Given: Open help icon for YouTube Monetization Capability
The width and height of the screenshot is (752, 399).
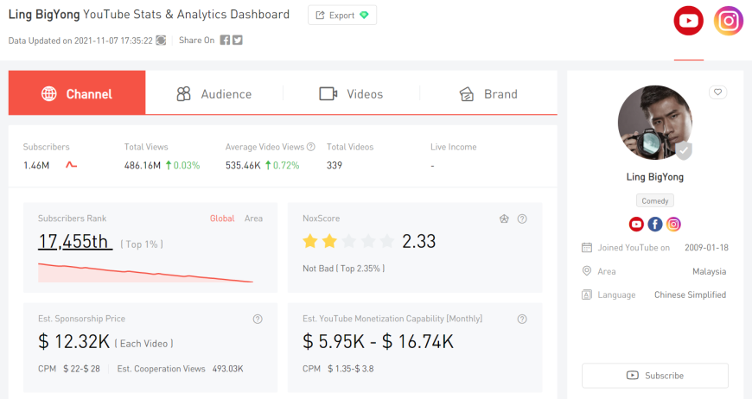Looking at the screenshot, I should [x=522, y=319].
